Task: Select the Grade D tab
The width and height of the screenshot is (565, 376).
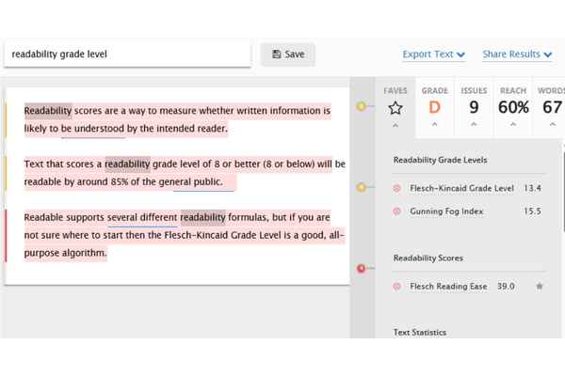Action: [434, 107]
